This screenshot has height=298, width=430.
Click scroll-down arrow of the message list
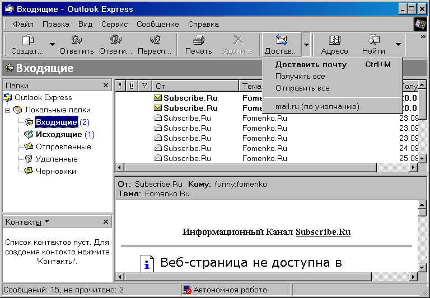(422, 159)
